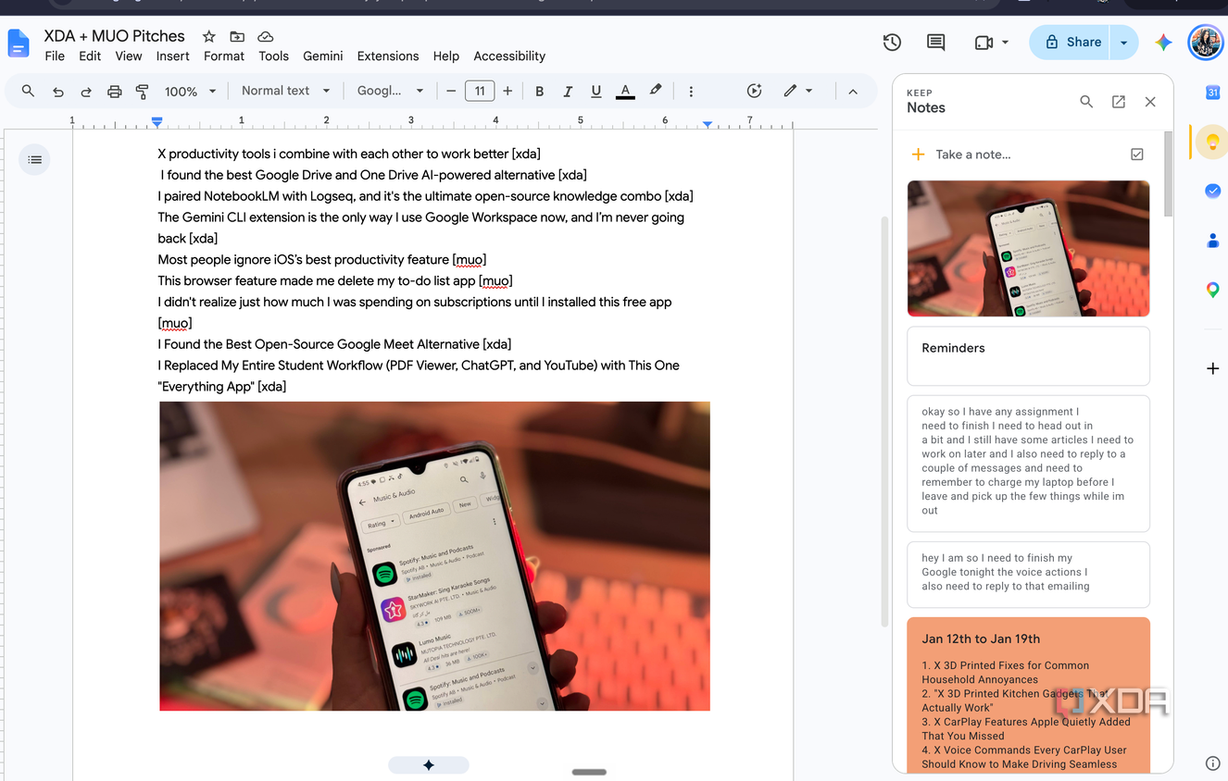Click the Share button
The image size is (1228, 781).
tap(1071, 43)
